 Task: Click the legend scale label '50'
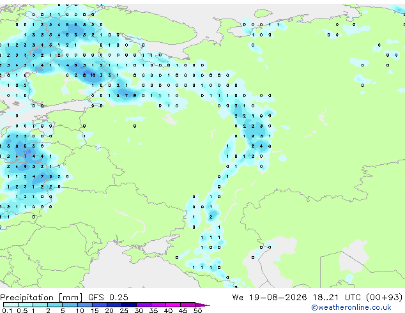pyautogui.click(x=198, y=310)
